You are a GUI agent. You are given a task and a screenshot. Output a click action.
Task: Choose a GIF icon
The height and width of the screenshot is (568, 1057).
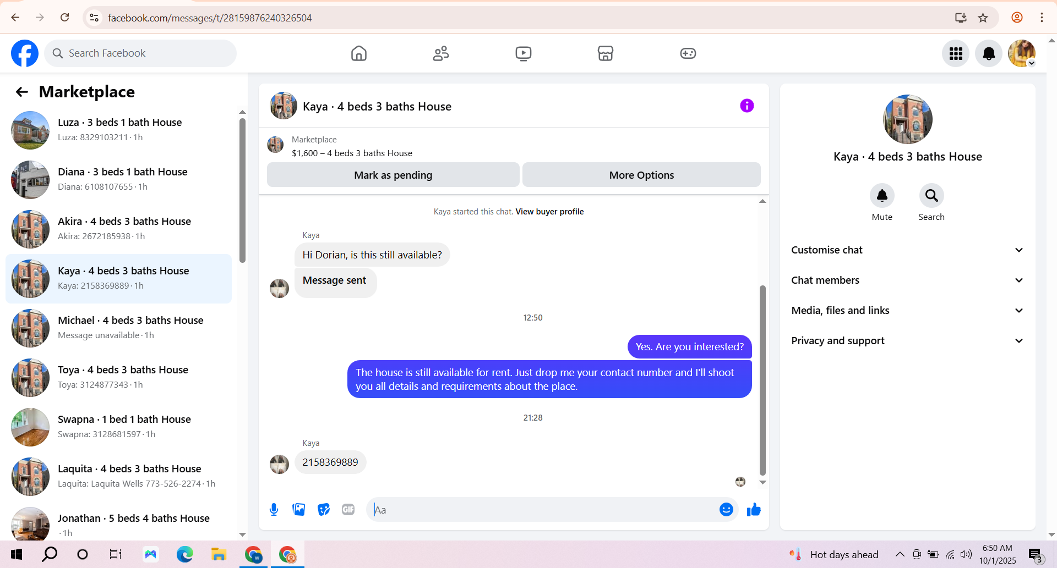pyautogui.click(x=348, y=510)
